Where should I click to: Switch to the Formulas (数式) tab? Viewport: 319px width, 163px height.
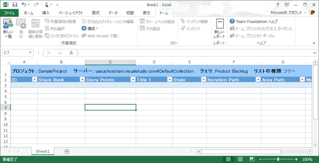click(x=96, y=13)
